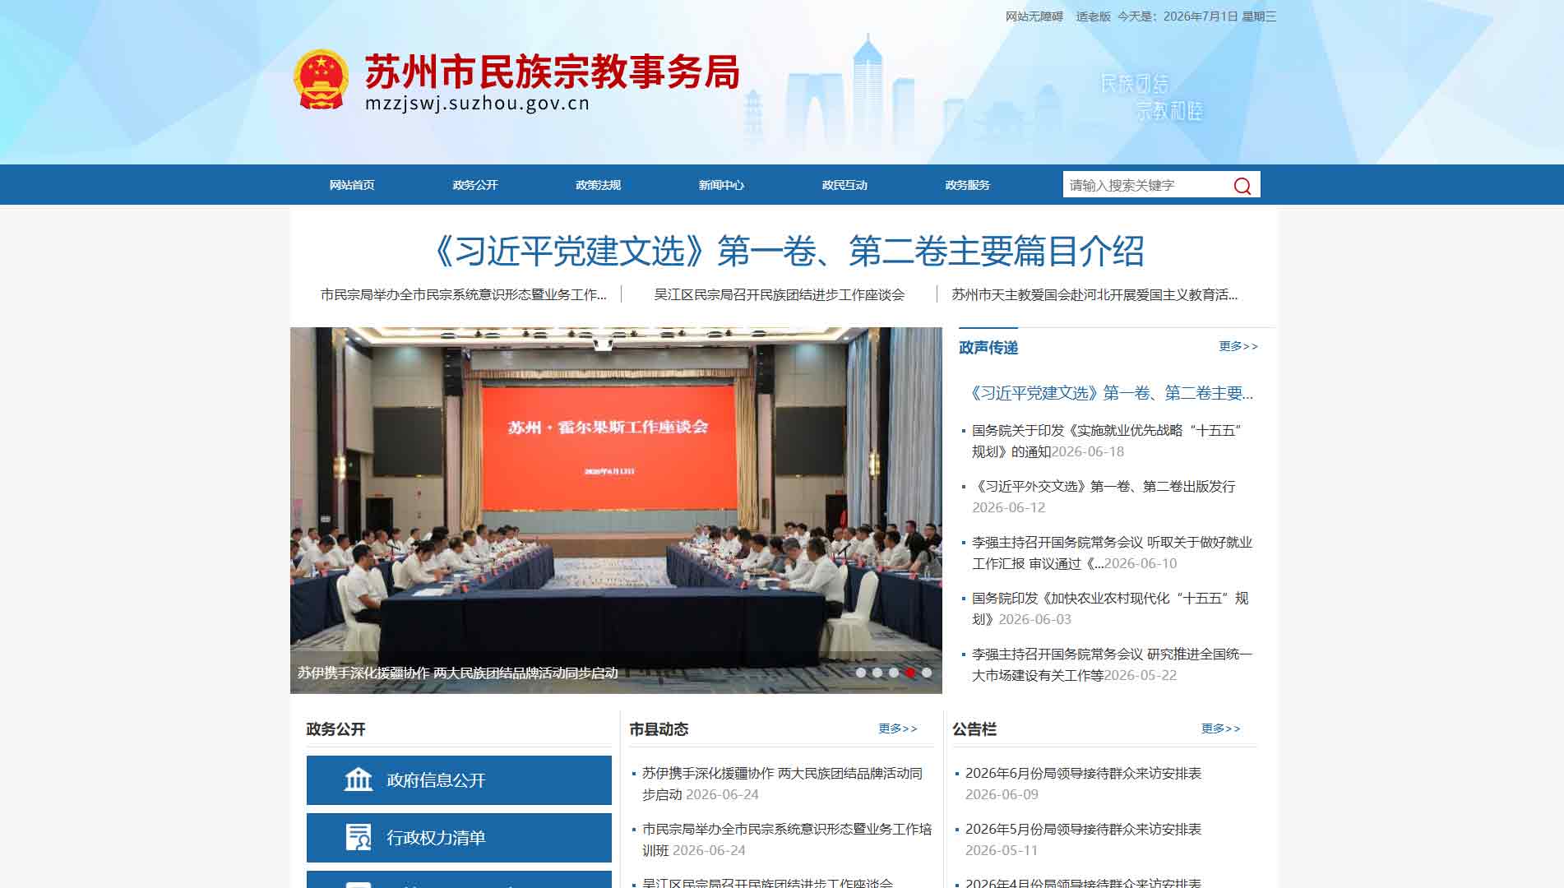Open 李强主持 研究推进全国统一大市场 article
Viewport: 1564px width, 888px height.
[x=1112, y=664]
